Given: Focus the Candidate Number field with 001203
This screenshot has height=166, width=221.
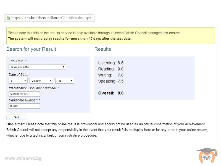Looking at the screenshot, I should (x=24, y=106).
